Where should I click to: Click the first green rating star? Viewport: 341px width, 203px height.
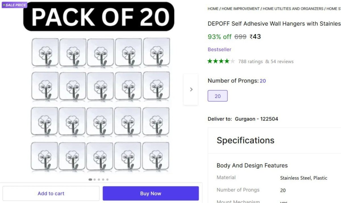[x=209, y=61]
